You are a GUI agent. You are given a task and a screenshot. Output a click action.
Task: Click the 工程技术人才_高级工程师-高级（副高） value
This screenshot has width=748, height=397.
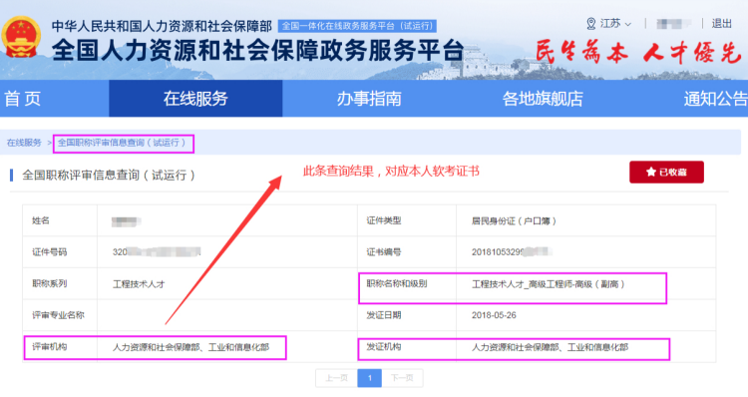pyautogui.click(x=549, y=284)
